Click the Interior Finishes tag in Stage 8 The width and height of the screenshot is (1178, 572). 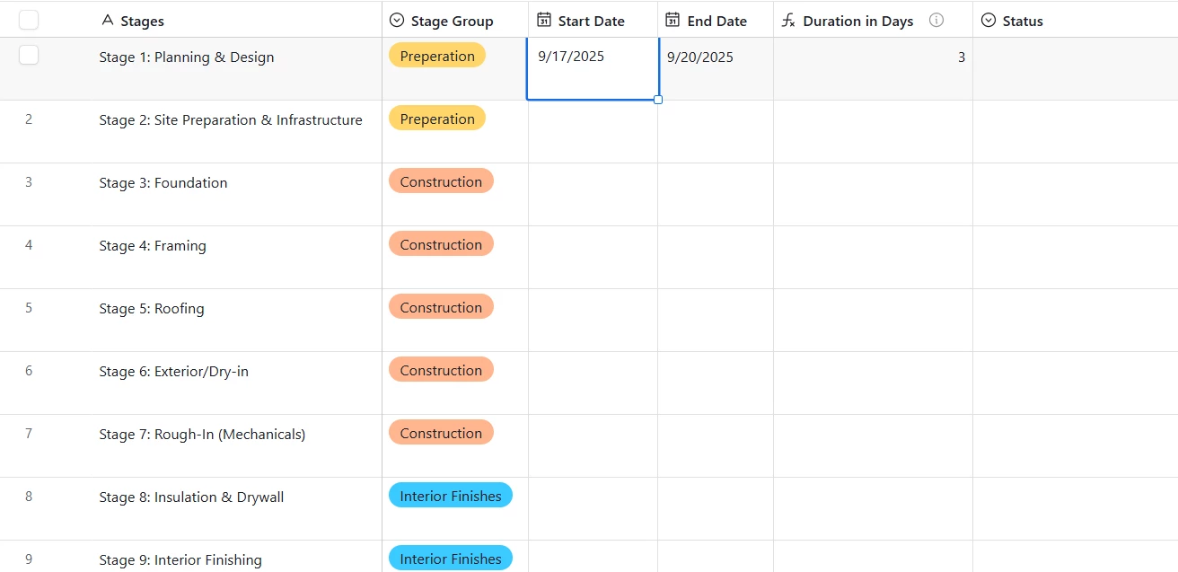tap(451, 496)
